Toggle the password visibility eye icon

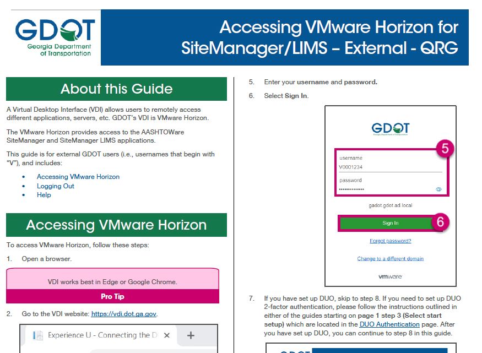click(438, 189)
